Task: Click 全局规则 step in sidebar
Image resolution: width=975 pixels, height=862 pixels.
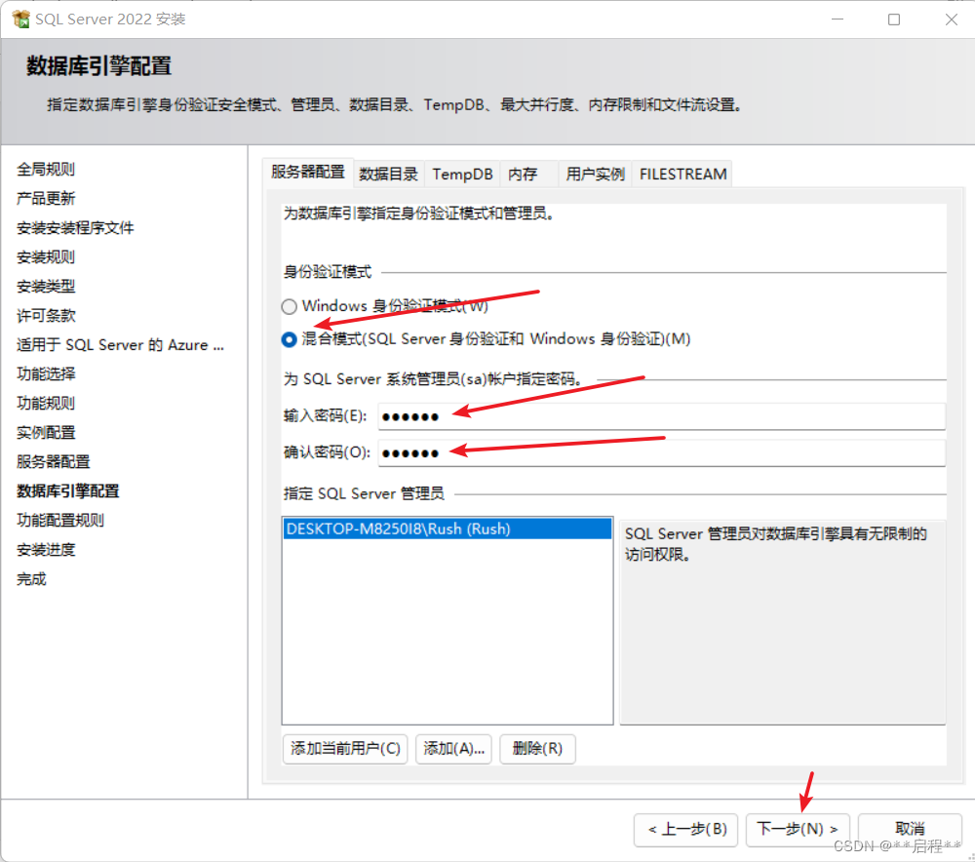Action: tap(46, 169)
